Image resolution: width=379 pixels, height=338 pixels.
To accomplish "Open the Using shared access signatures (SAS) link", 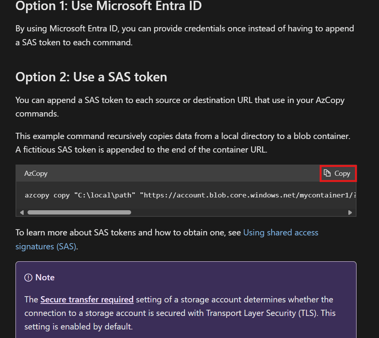I will point(280,233).
